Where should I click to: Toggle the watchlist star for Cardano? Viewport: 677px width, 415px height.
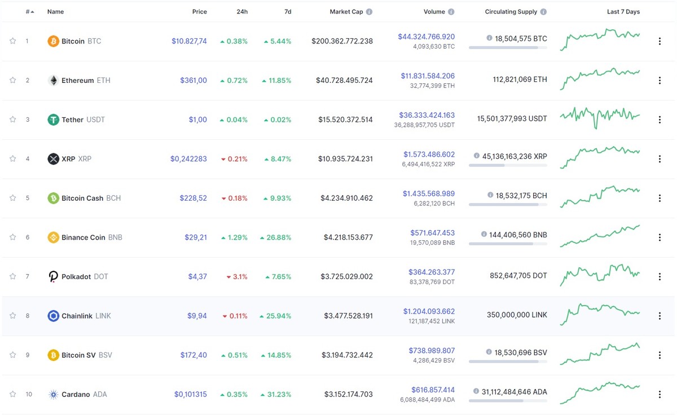pos(12,394)
